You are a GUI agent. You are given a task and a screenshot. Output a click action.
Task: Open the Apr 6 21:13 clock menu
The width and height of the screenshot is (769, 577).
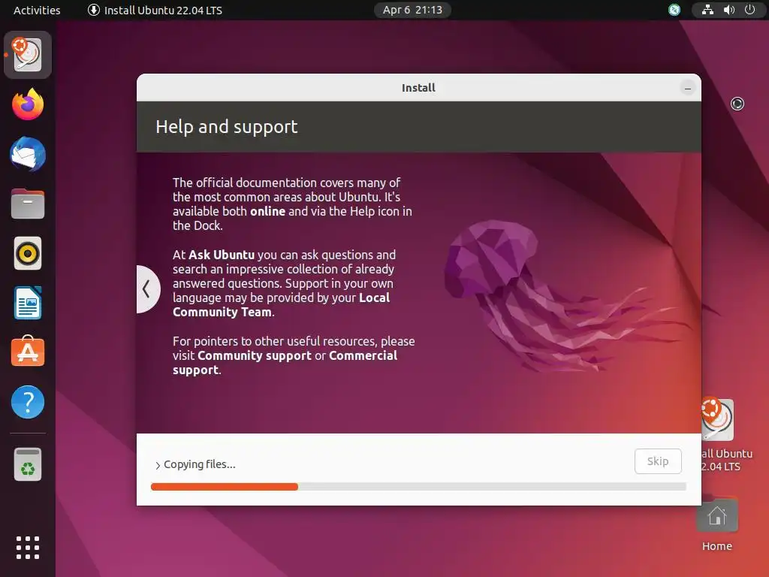coord(412,10)
